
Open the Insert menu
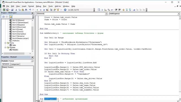(24, 6)
